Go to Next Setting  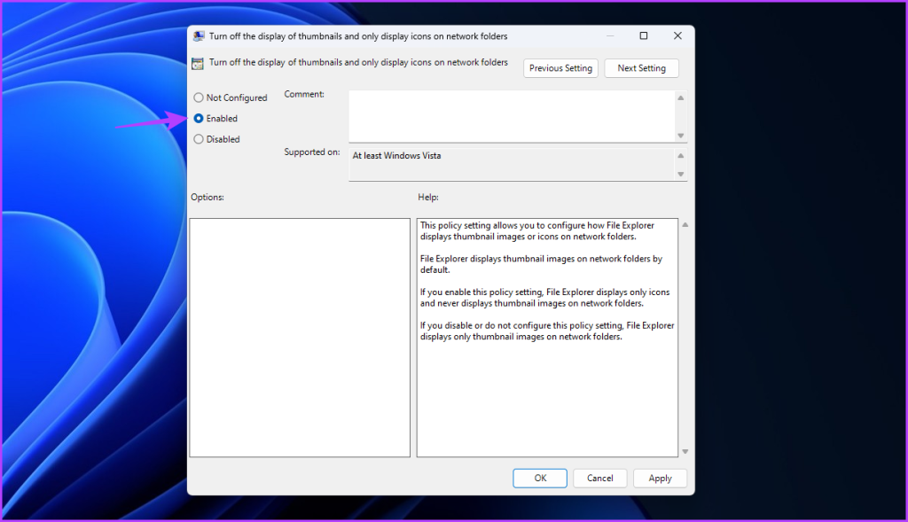(x=641, y=68)
